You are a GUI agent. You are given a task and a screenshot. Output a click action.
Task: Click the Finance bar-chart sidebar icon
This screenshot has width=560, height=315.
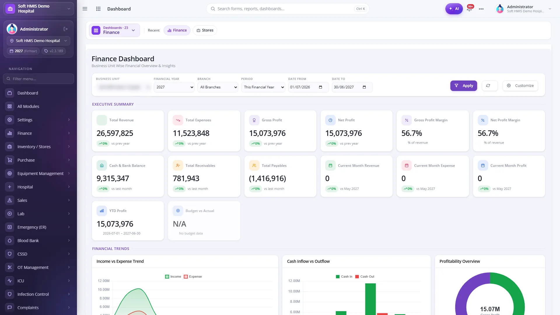(x=10, y=133)
